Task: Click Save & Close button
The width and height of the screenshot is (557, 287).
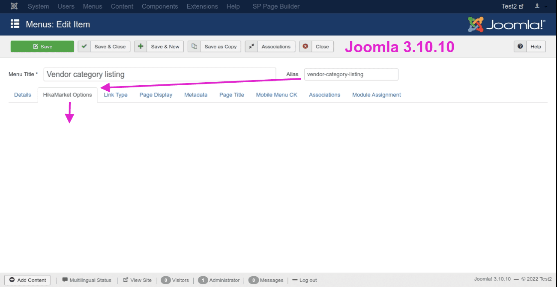Action: [x=104, y=47]
